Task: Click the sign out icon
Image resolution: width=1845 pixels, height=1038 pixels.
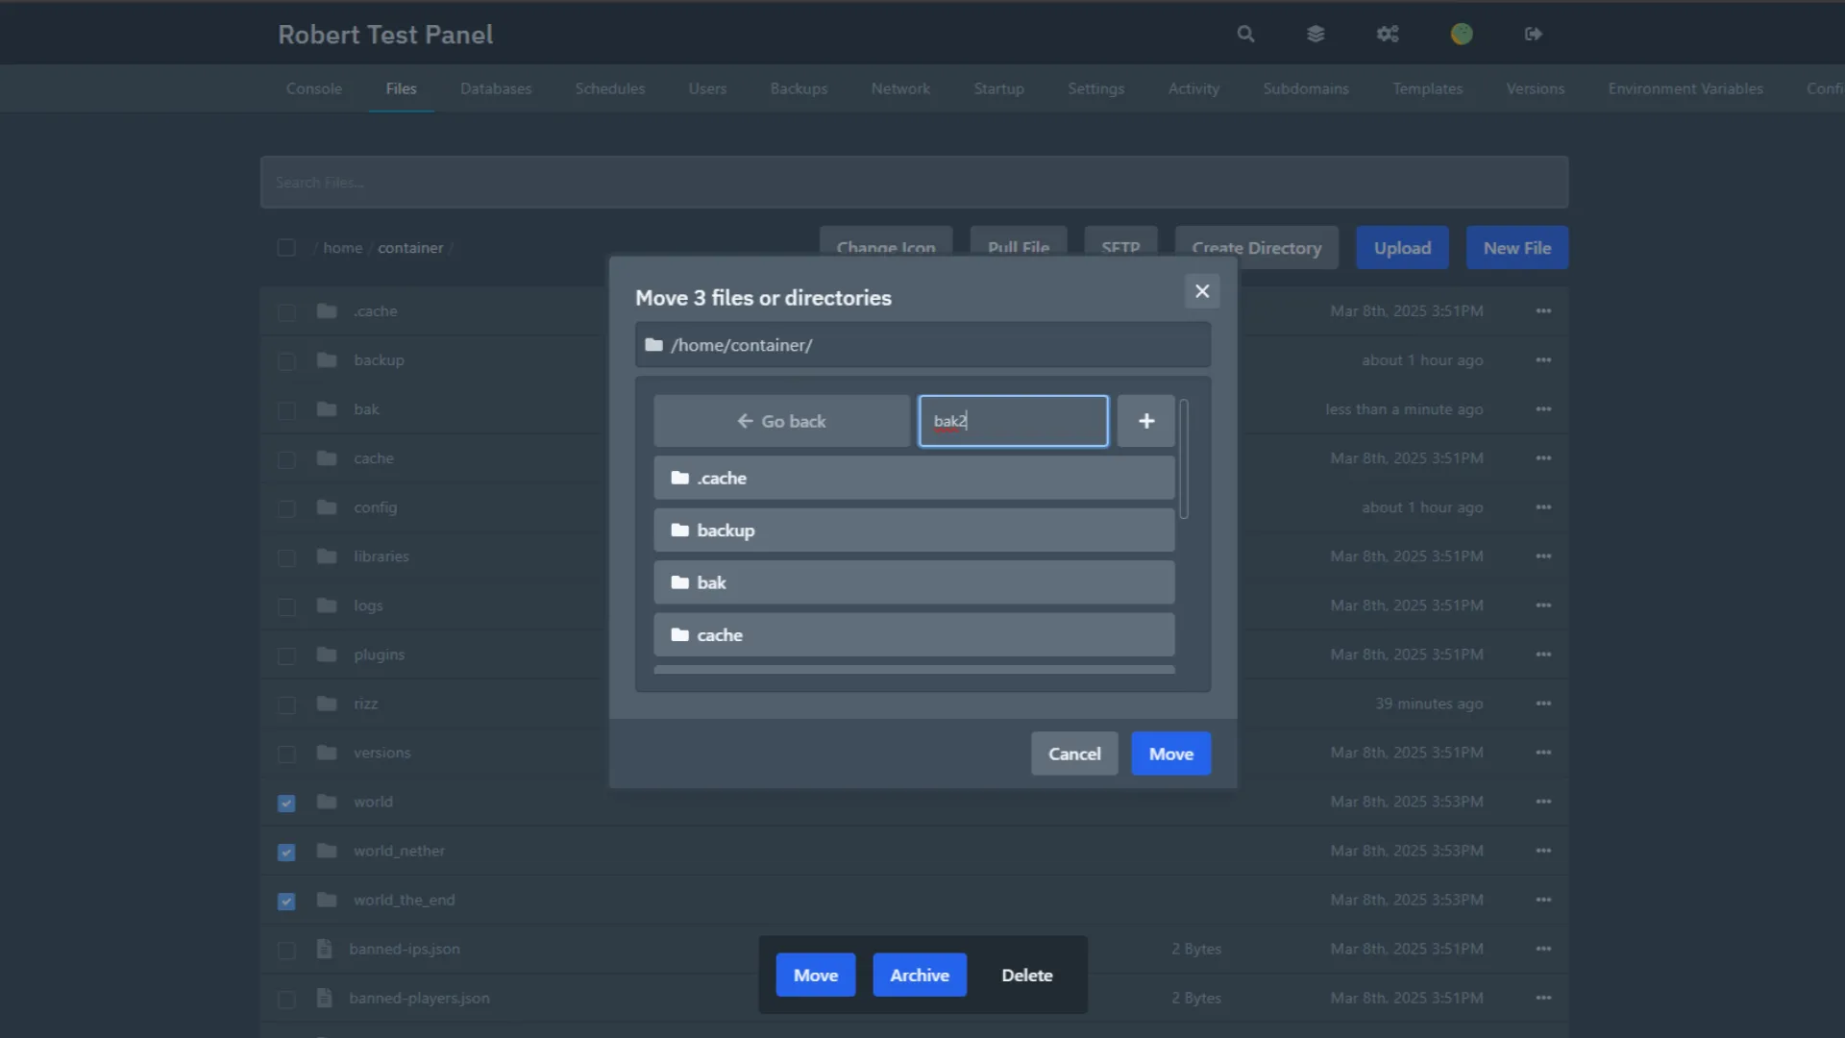Action: pyautogui.click(x=1534, y=35)
